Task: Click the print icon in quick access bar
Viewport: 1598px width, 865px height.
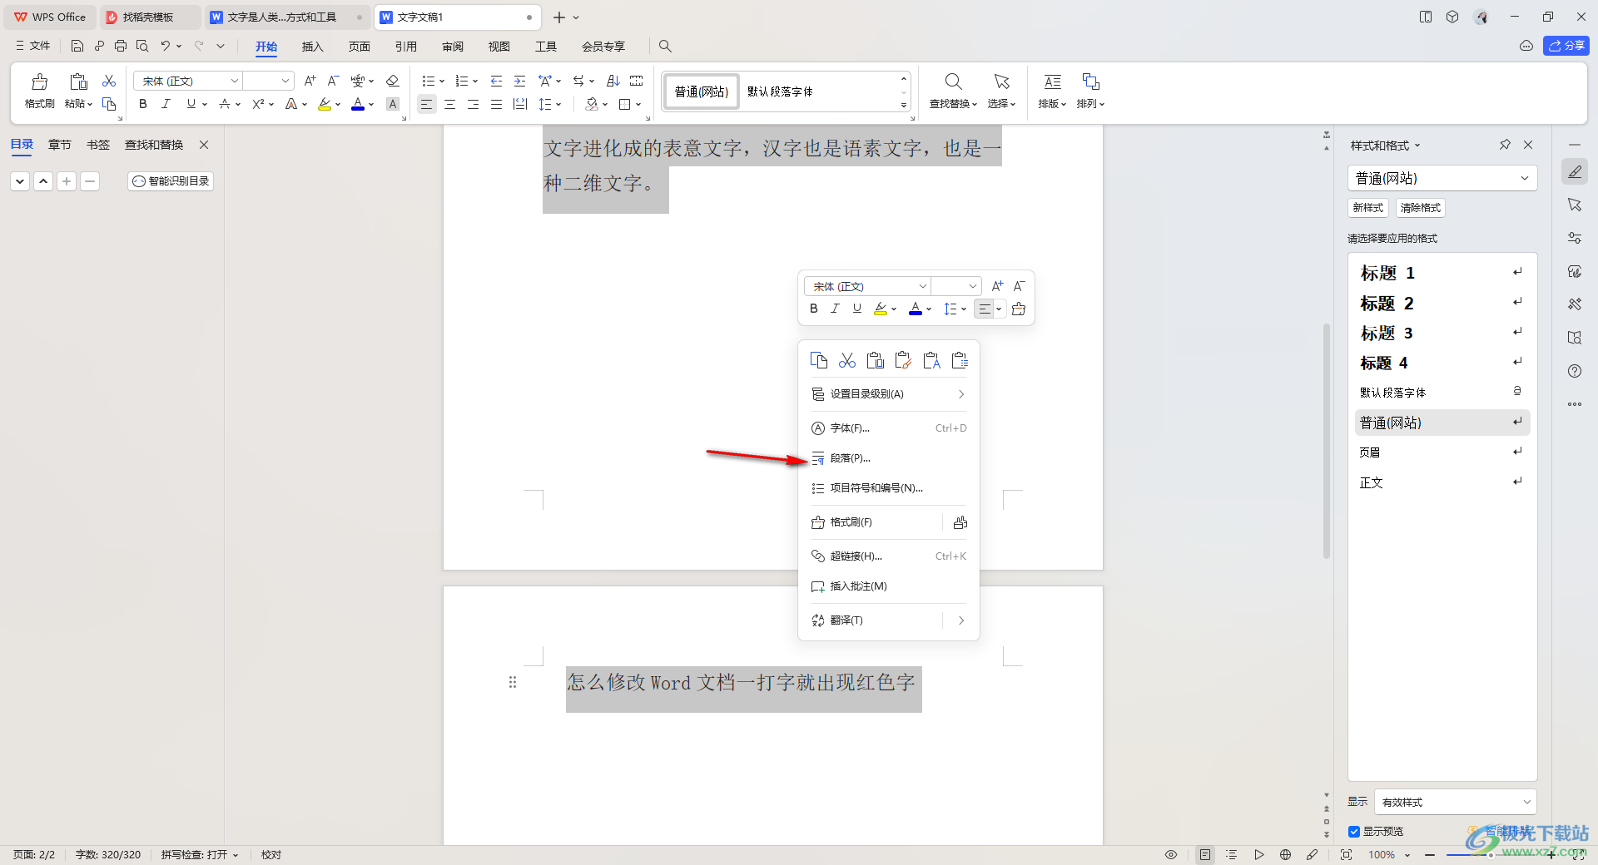Action: 121,46
